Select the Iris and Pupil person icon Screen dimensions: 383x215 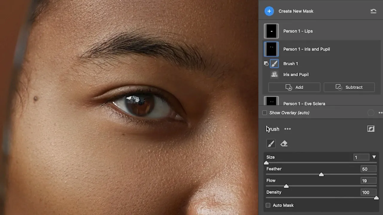pos(274,75)
